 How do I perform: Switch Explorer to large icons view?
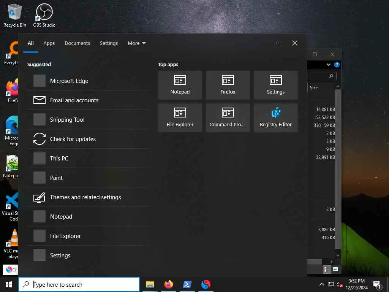[335, 269]
